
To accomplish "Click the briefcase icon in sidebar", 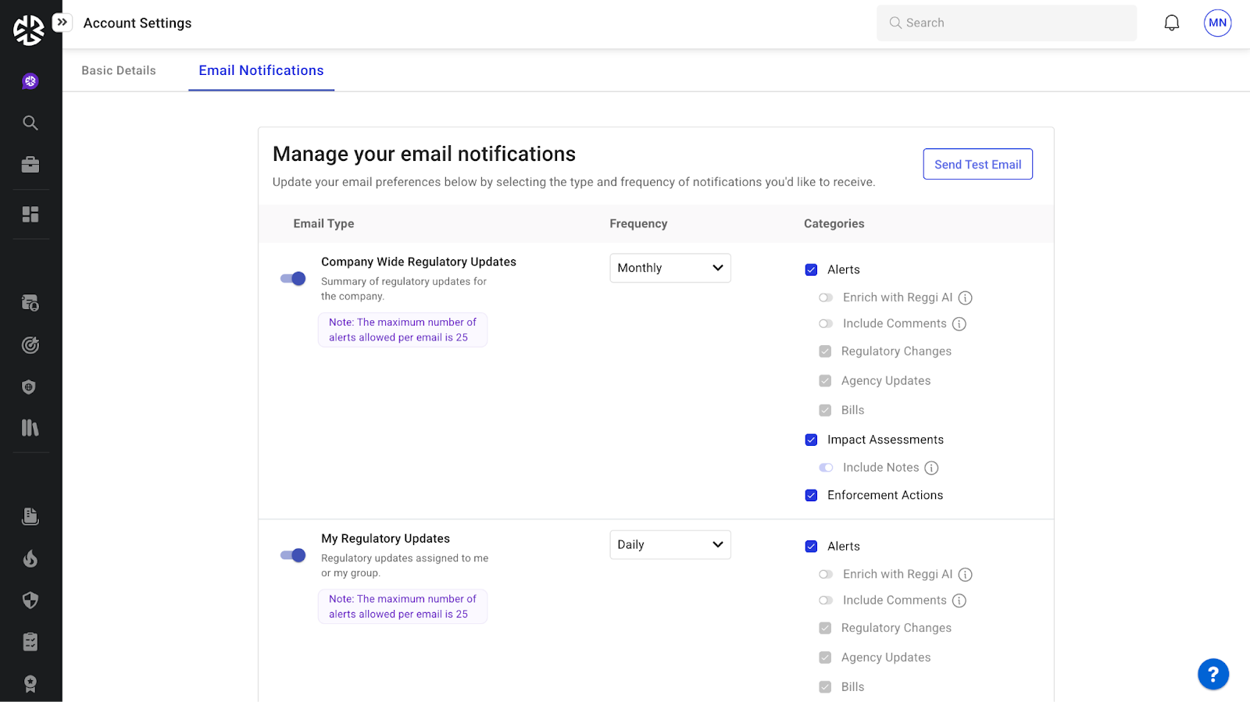I will coord(30,165).
